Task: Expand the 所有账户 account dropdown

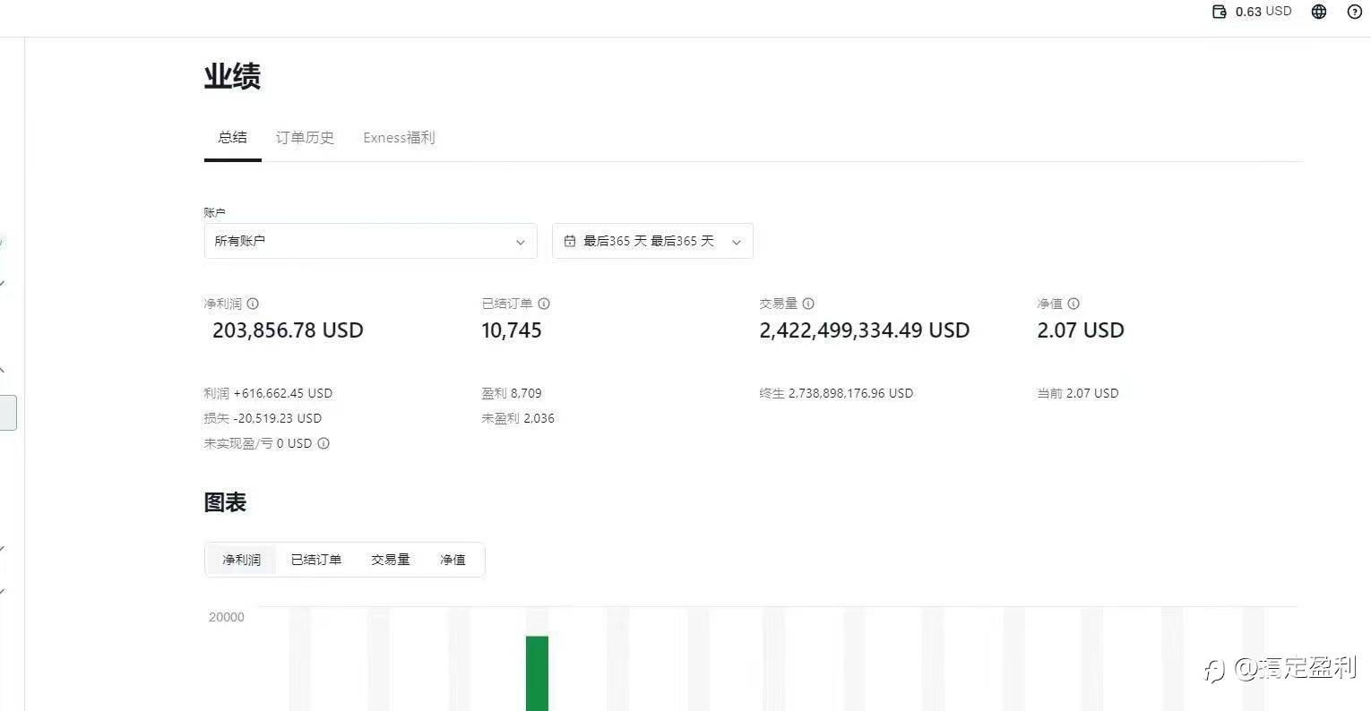Action: coord(370,242)
